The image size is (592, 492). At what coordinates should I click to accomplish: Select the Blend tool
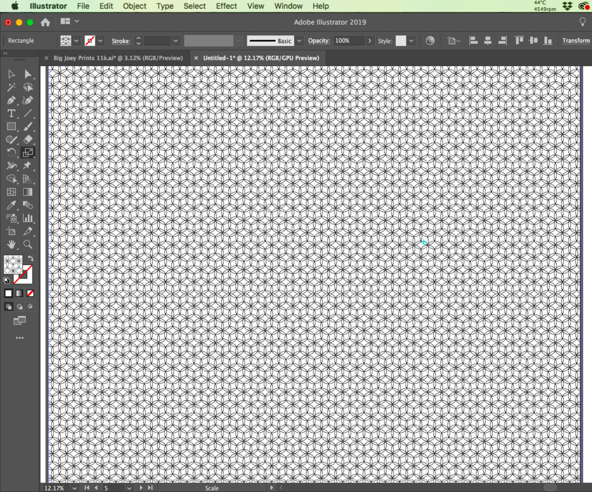[28, 205]
